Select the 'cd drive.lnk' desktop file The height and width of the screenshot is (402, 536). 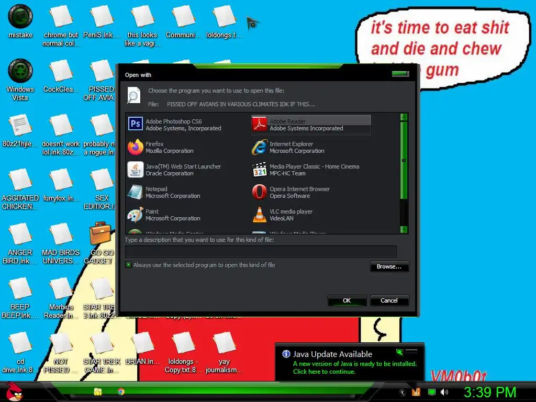coord(20,352)
